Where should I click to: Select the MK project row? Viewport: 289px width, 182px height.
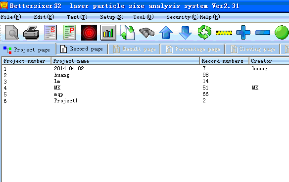pos(145,88)
